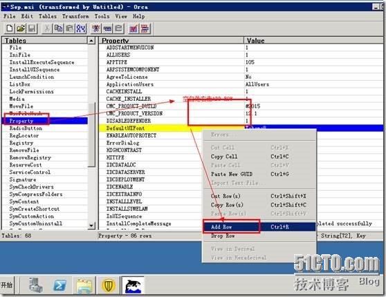
Task: Select the ServiceControl table
Action: click(x=45, y=172)
